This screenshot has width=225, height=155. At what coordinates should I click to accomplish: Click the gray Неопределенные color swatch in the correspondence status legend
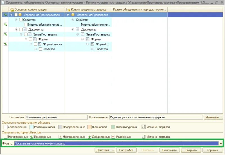click(x=60, y=127)
